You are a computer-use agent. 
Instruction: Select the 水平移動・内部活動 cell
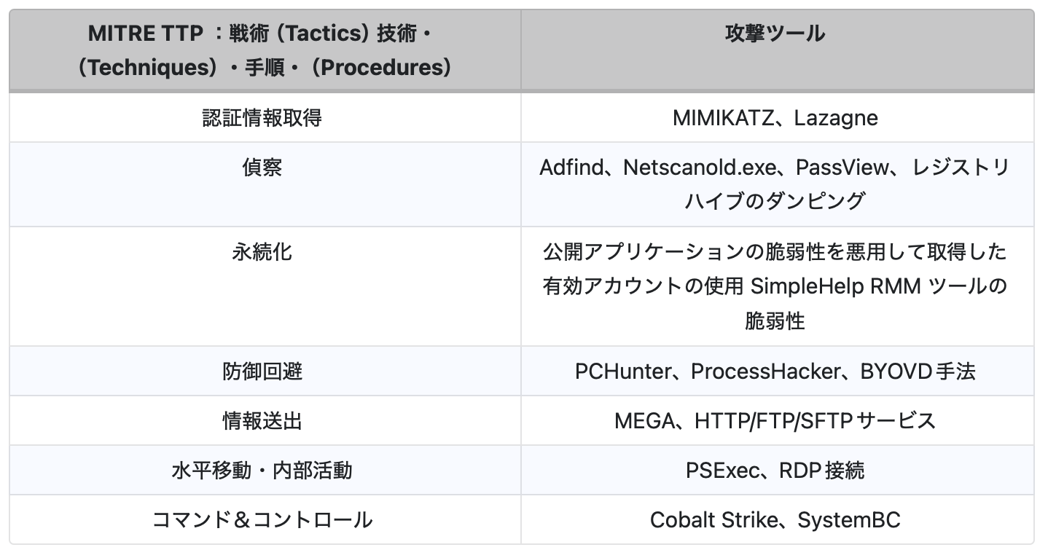point(262,471)
